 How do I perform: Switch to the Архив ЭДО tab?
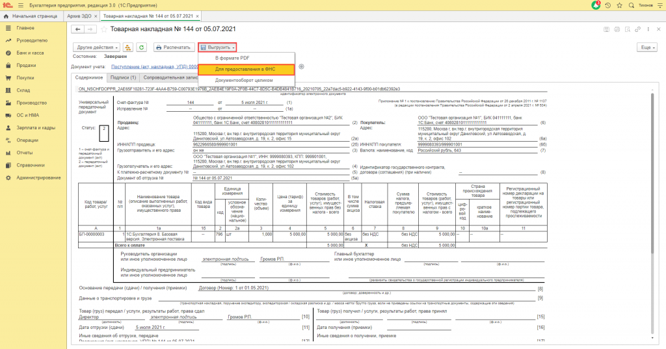point(79,16)
